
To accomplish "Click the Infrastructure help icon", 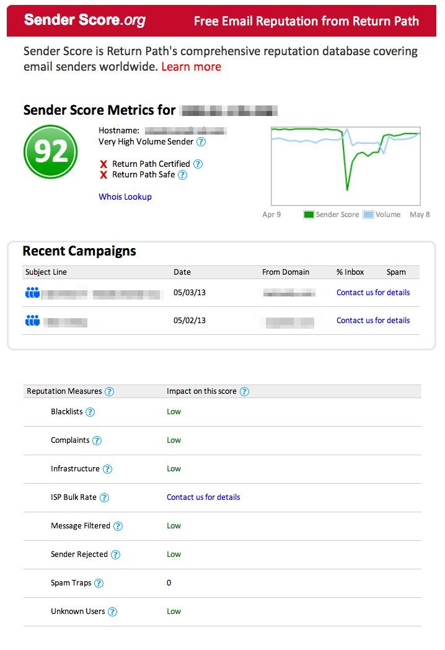I will pyautogui.click(x=107, y=470).
